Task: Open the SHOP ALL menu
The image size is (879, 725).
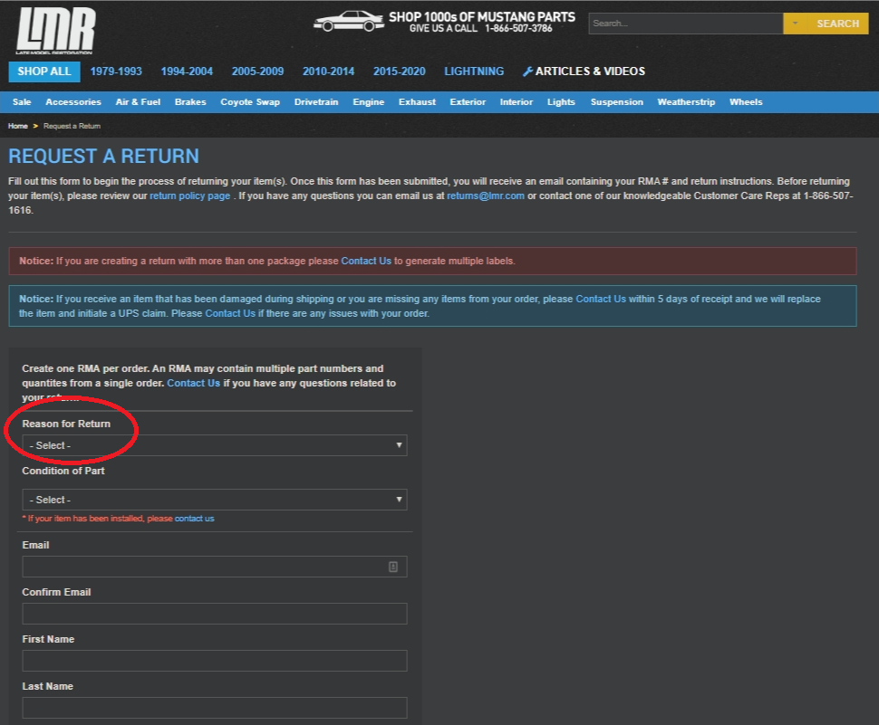Action: tap(43, 71)
